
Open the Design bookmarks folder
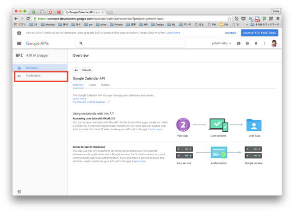[157, 24]
